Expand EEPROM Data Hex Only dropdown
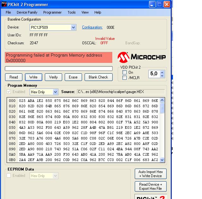 [x=56, y=176]
